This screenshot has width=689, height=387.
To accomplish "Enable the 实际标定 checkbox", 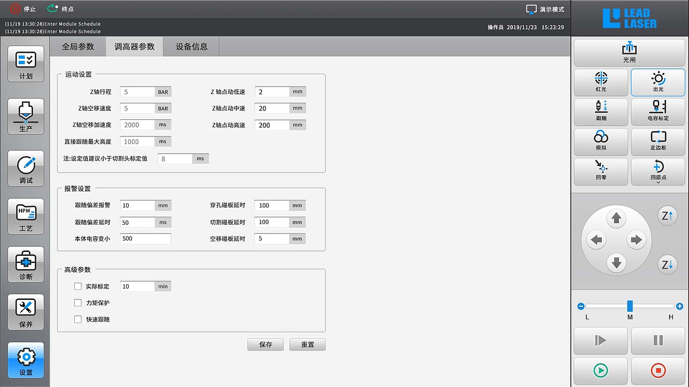I will click(78, 286).
